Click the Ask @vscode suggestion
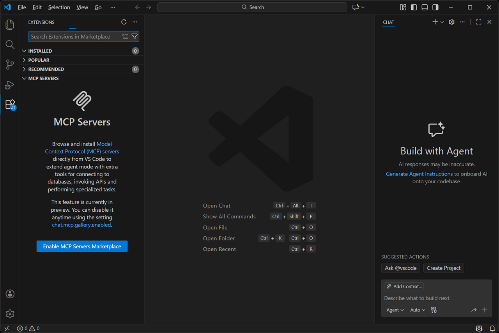Image resolution: width=499 pixels, height=333 pixels. [401, 268]
